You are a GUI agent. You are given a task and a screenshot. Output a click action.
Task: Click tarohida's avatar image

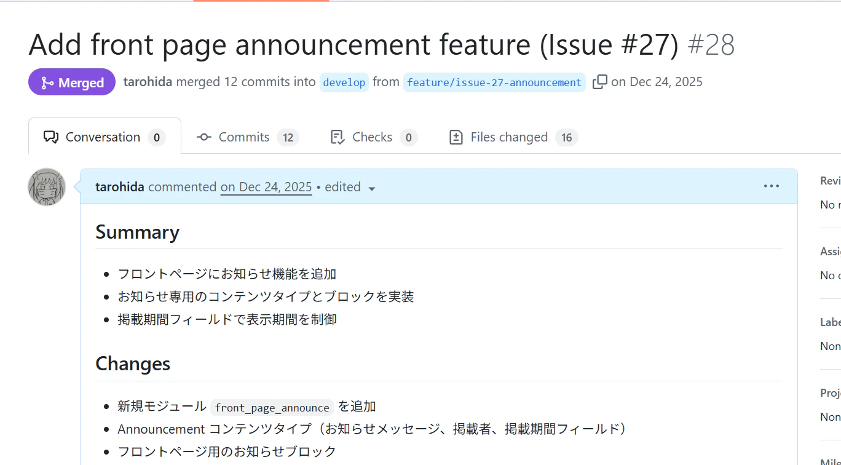click(x=46, y=187)
